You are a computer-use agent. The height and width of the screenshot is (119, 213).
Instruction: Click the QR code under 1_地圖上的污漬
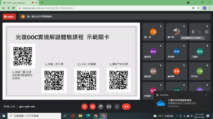[x=54, y=81]
